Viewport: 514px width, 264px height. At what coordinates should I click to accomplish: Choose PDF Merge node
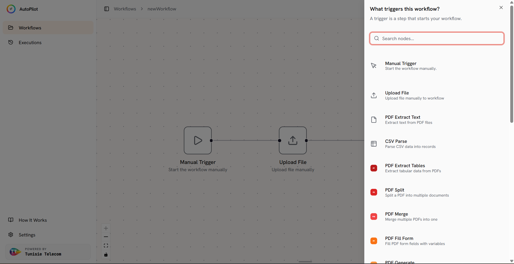pos(437,216)
